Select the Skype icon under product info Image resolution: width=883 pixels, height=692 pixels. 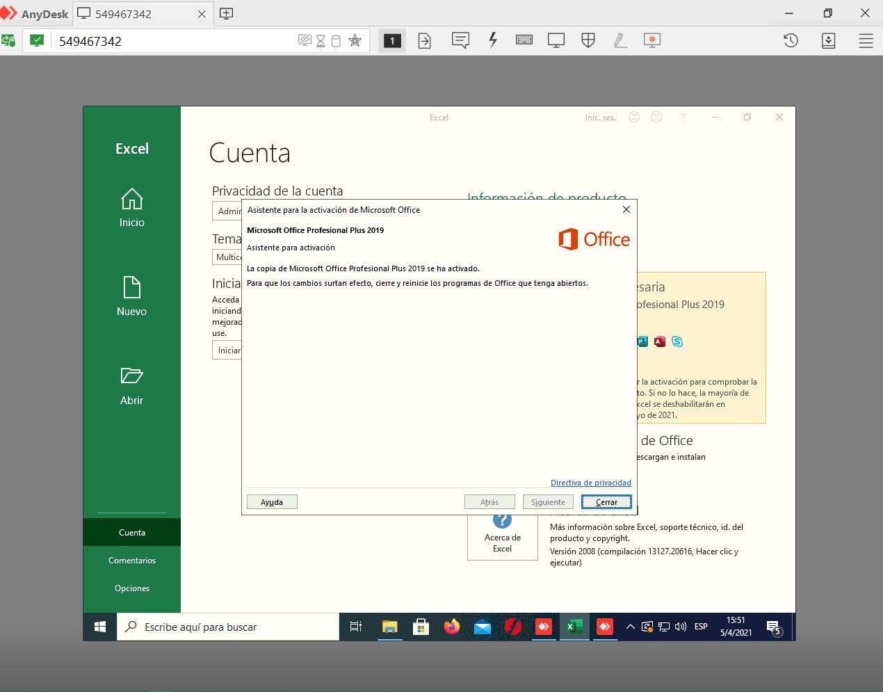click(x=677, y=341)
